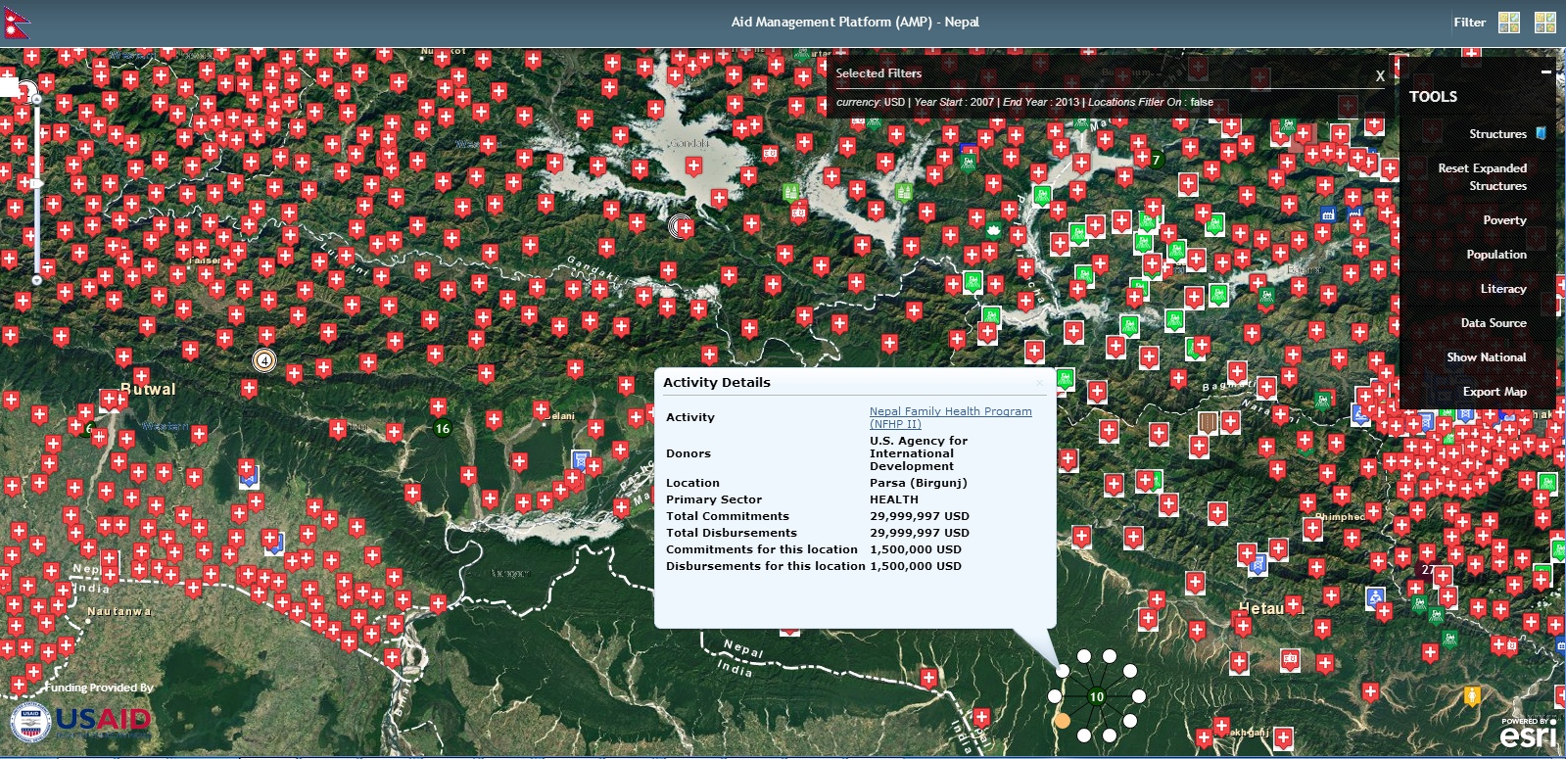Click the first Filter grid icon
1566x759 pixels.
click(x=1509, y=23)
